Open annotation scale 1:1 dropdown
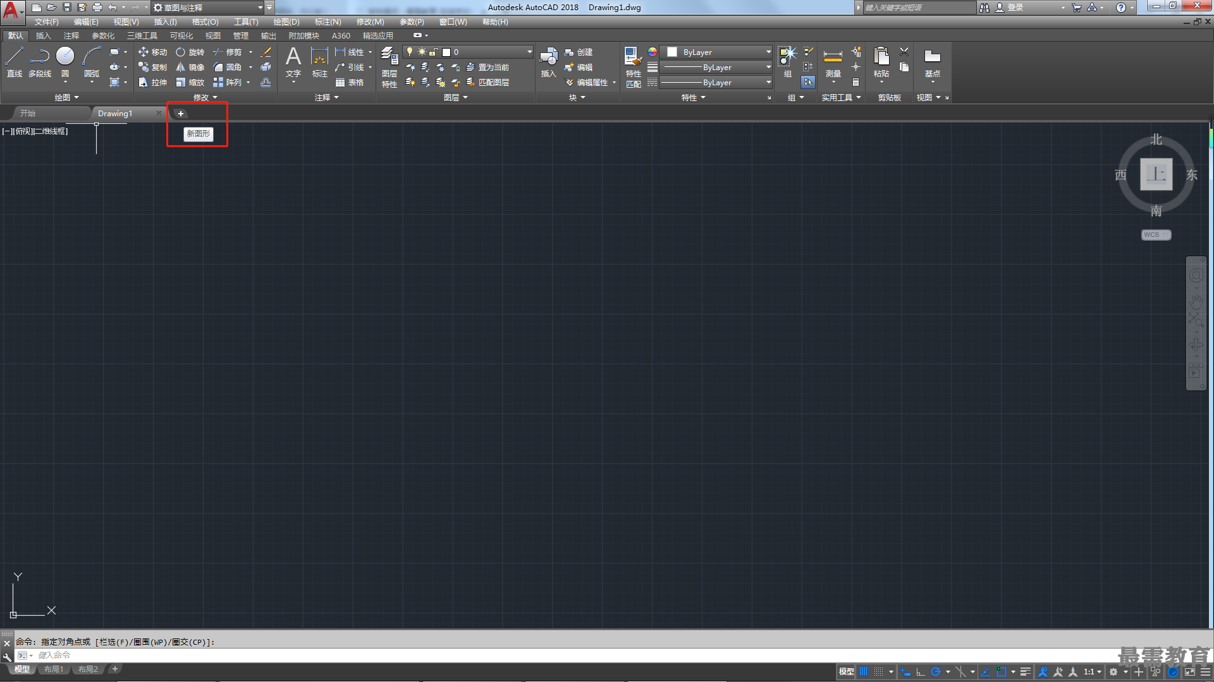This screenshot has width=1214, height=682. pos(1093,672)
